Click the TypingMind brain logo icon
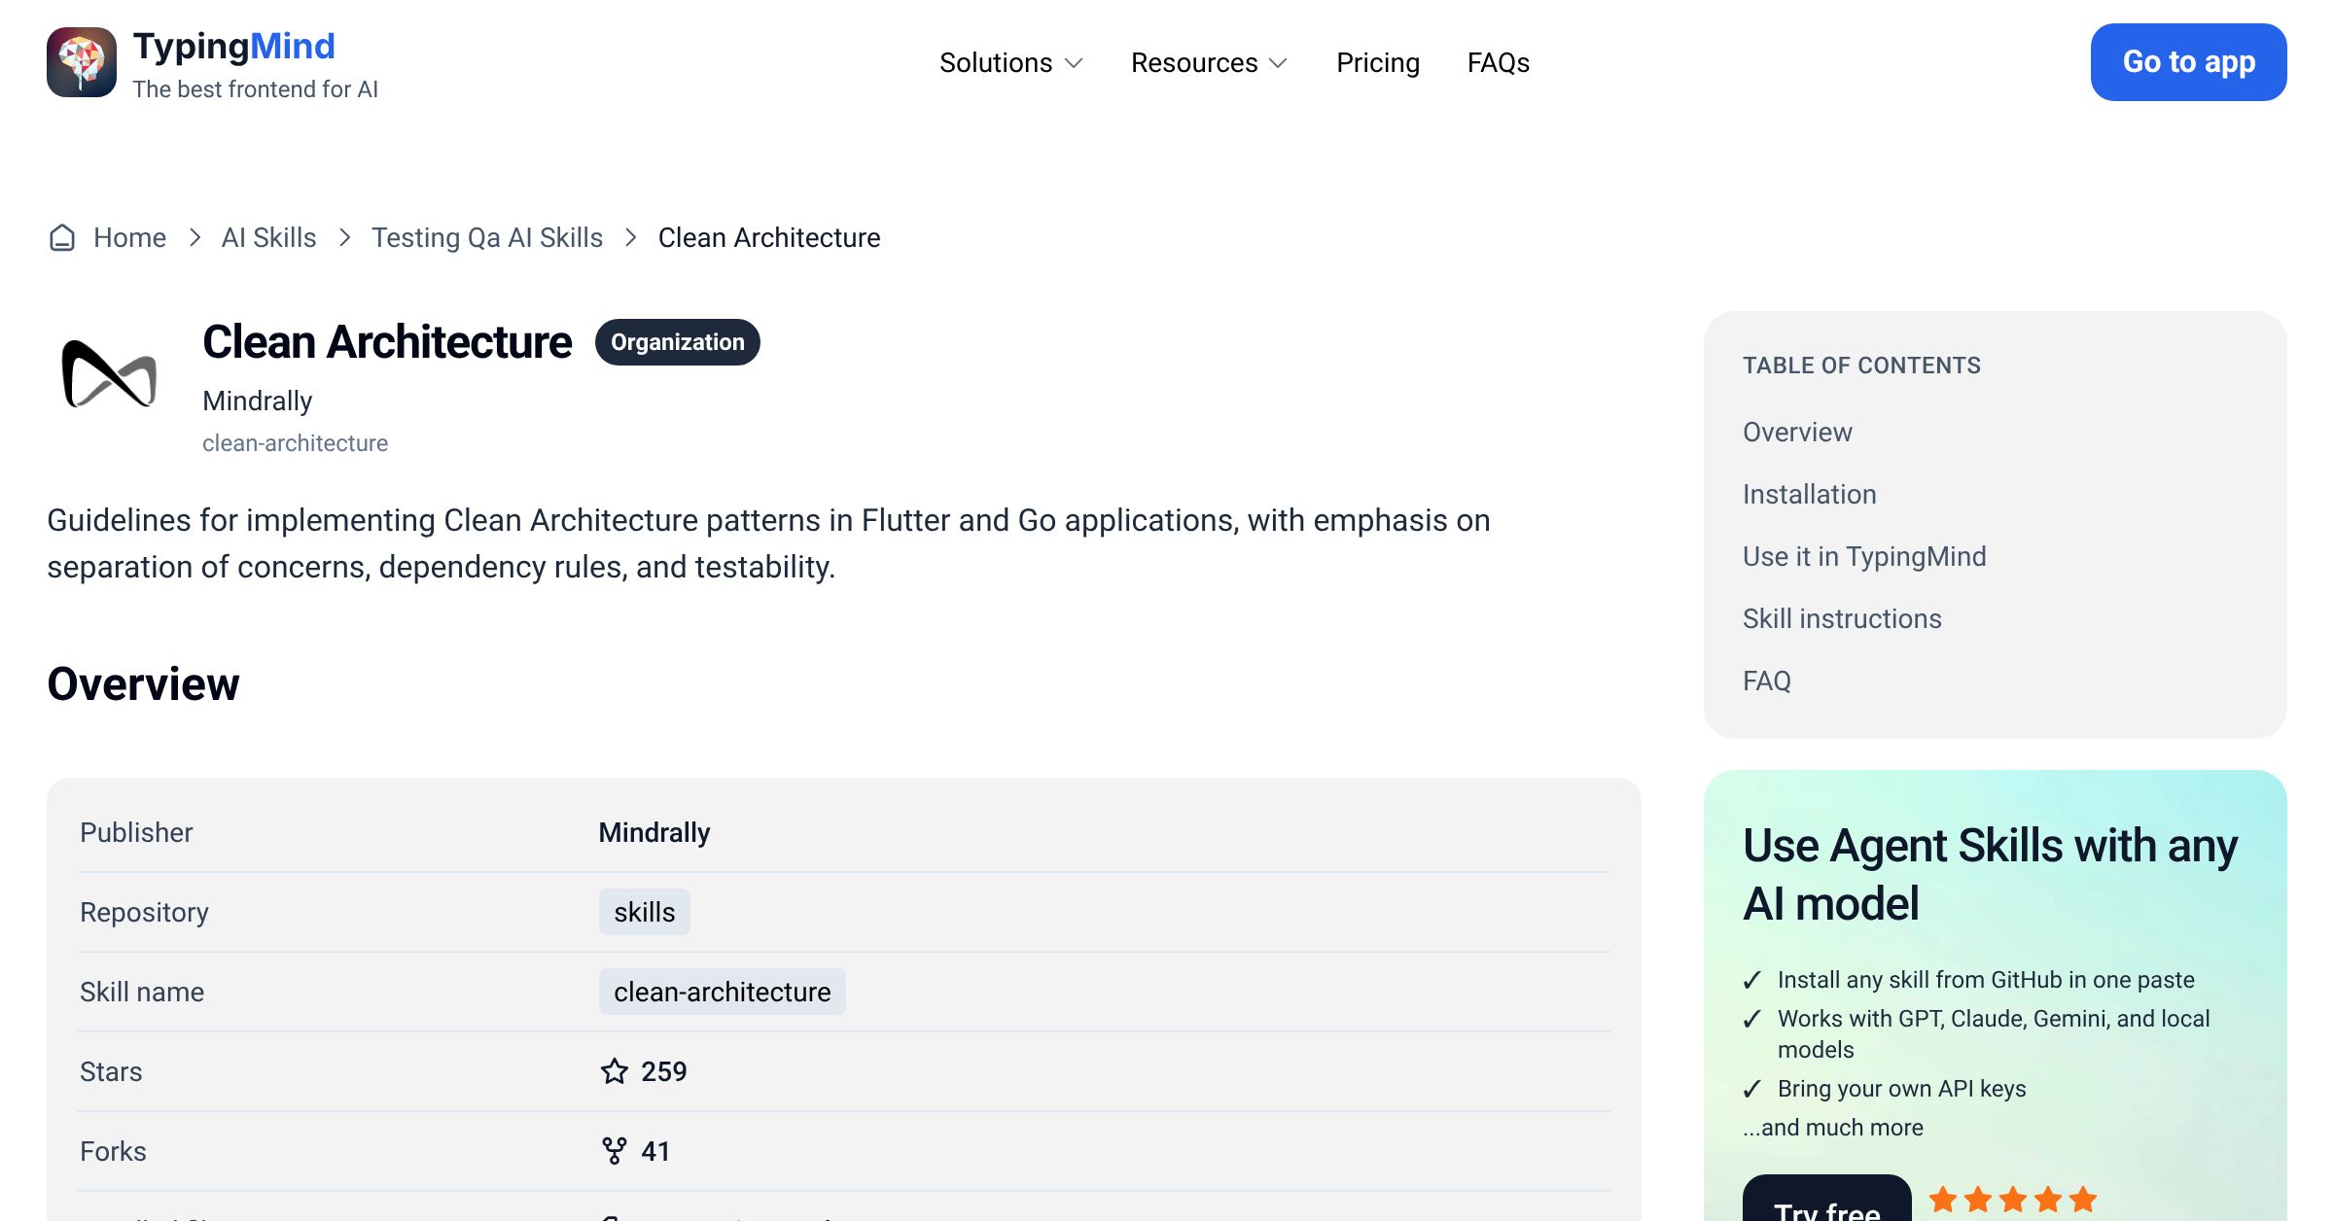Screen dimensions: 2334x1221 coord(82,62)
